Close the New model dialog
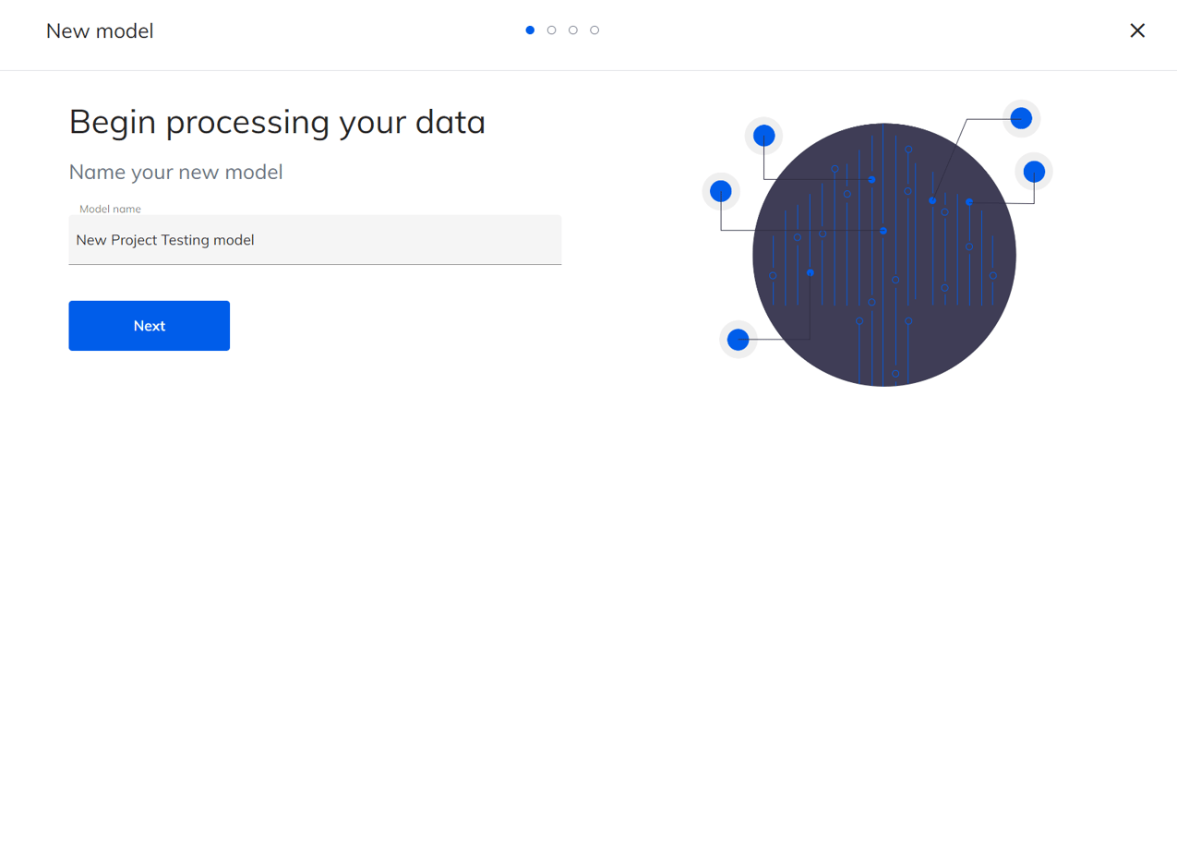The height and width of the screenshot is (852, 1177). [x=1137, y=30]
